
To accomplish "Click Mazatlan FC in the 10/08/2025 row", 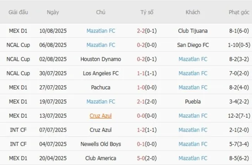I will [x=101, y=31].
